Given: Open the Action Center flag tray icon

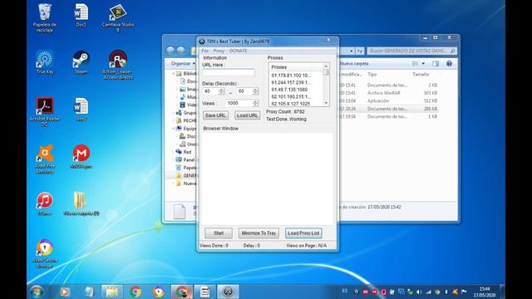Looking at the screenshot, I should [x=464, y=292].
